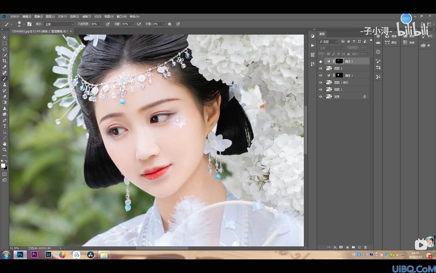Click the add layer style fx icon

point(335,247)
